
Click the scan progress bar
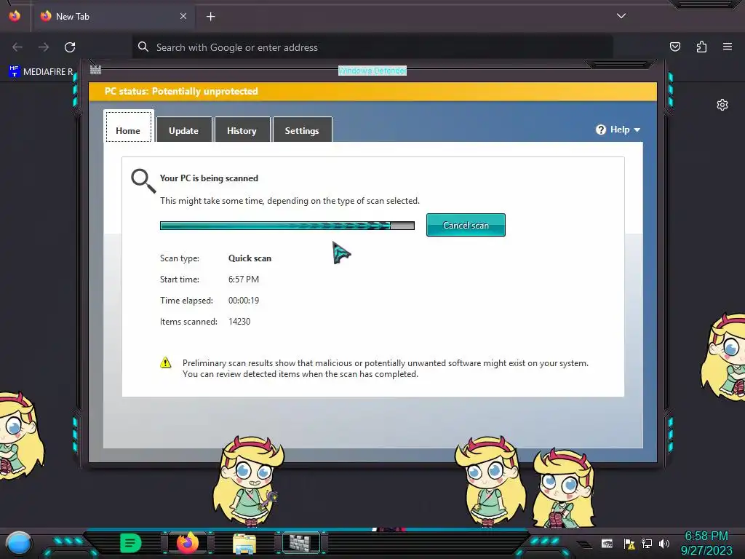[287, 226]
